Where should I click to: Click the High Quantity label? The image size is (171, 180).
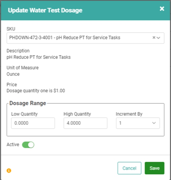77,114
